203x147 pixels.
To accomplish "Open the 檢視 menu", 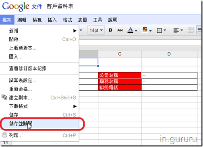I will pos(37,20).
